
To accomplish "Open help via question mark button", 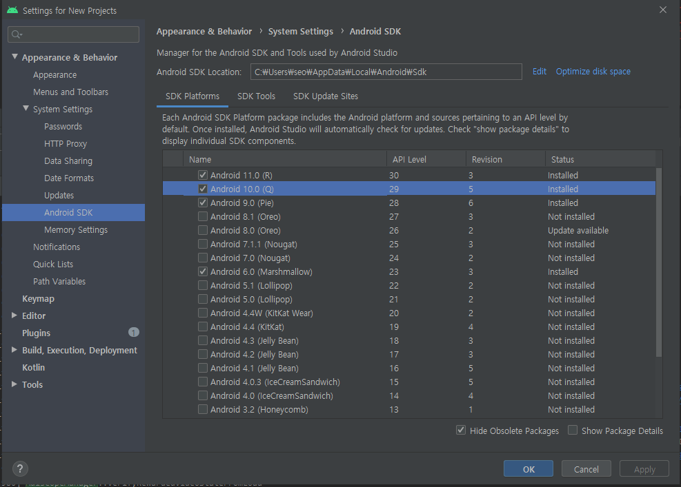I will pyautogui.click(x=20, y=468).
